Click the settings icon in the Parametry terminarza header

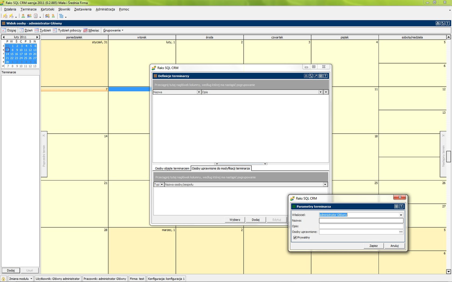[396, 207]
